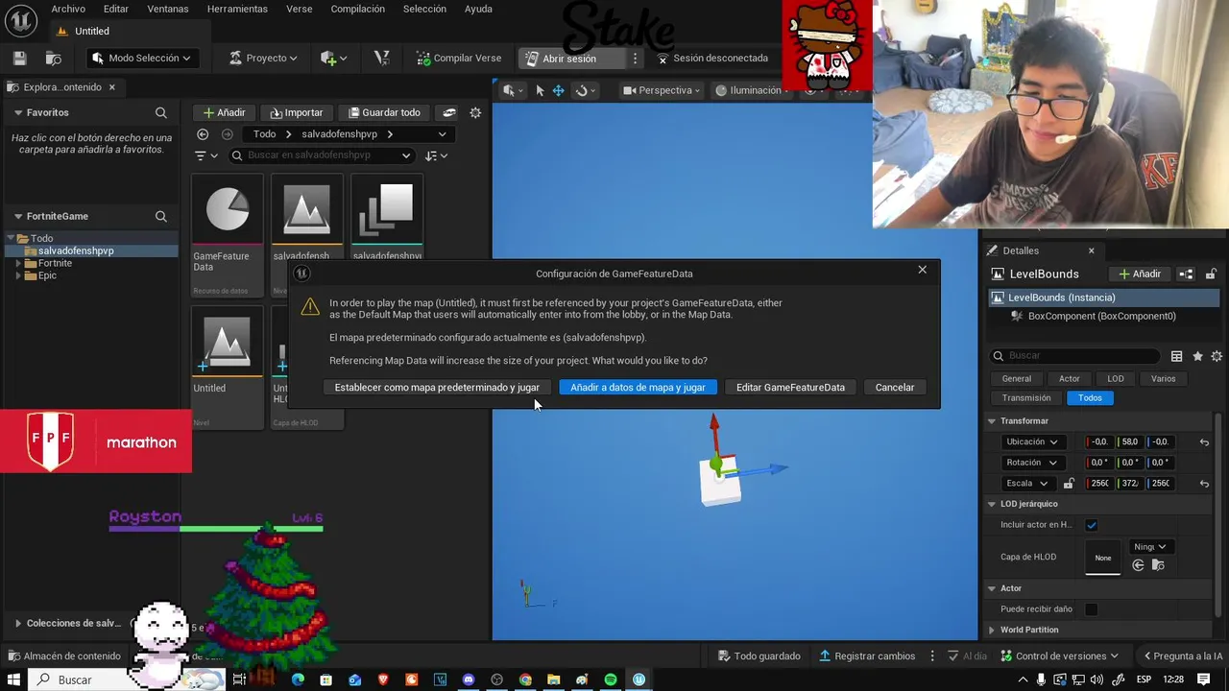
Task: Open sort options dropdown in content browser
Action: click(x=437, y=155)
